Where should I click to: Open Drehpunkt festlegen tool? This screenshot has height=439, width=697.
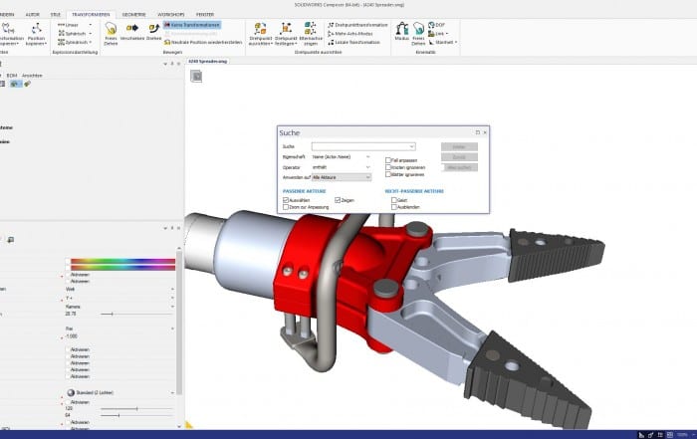click(286, 34)
